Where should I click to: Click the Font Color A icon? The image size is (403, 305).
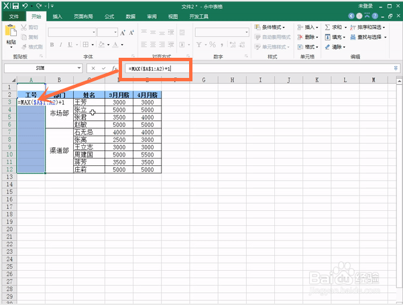point(115,45)
